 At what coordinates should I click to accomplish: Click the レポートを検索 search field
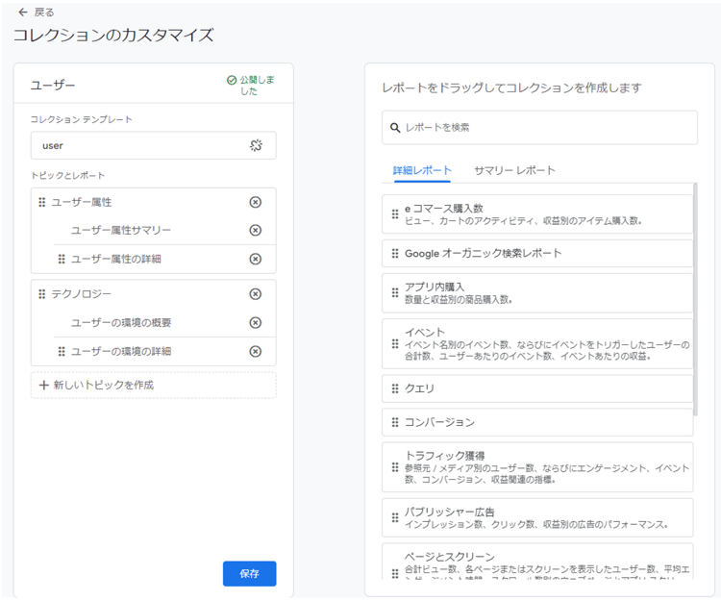pos(539,128)
